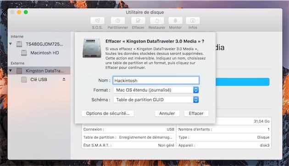This screenshot has height=166, width=289.
Task: Open the Infos toolbar icon
Action: point(193,21)
